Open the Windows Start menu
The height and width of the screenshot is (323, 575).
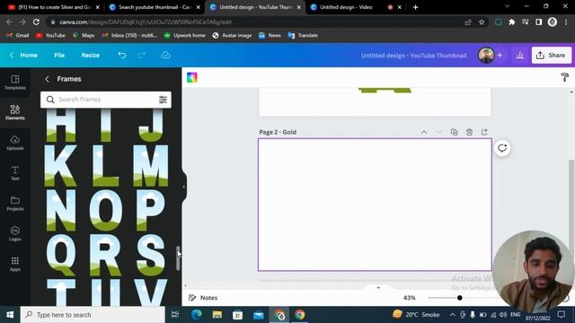click(10, 315)
